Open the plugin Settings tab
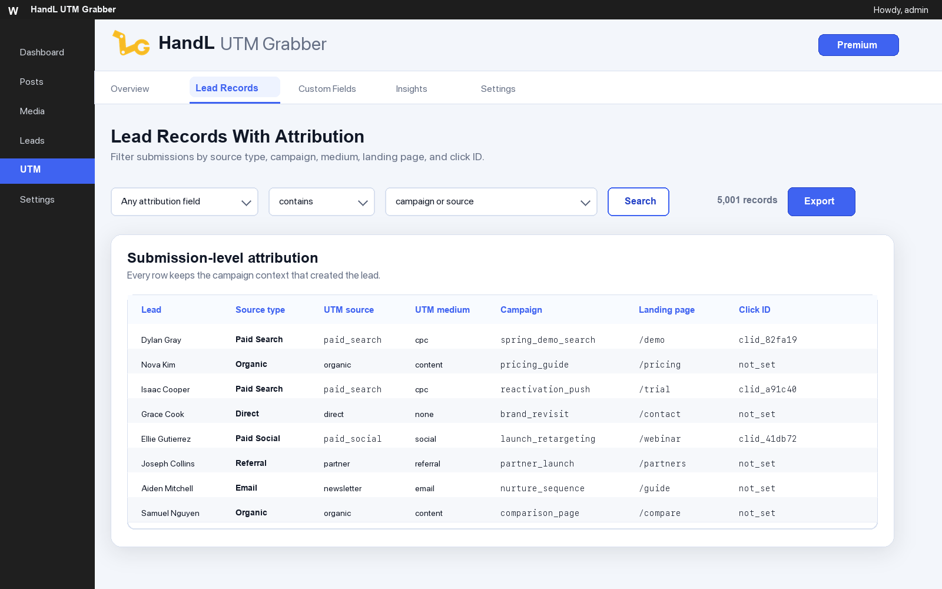Image resolution: width=942 pixels, height=589 pixels. pos(498,89)
